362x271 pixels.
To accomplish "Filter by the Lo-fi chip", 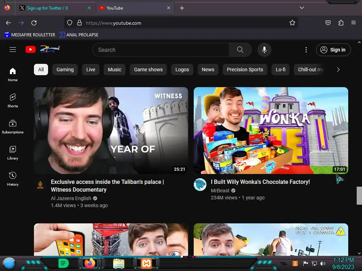I will coord(280,70).
